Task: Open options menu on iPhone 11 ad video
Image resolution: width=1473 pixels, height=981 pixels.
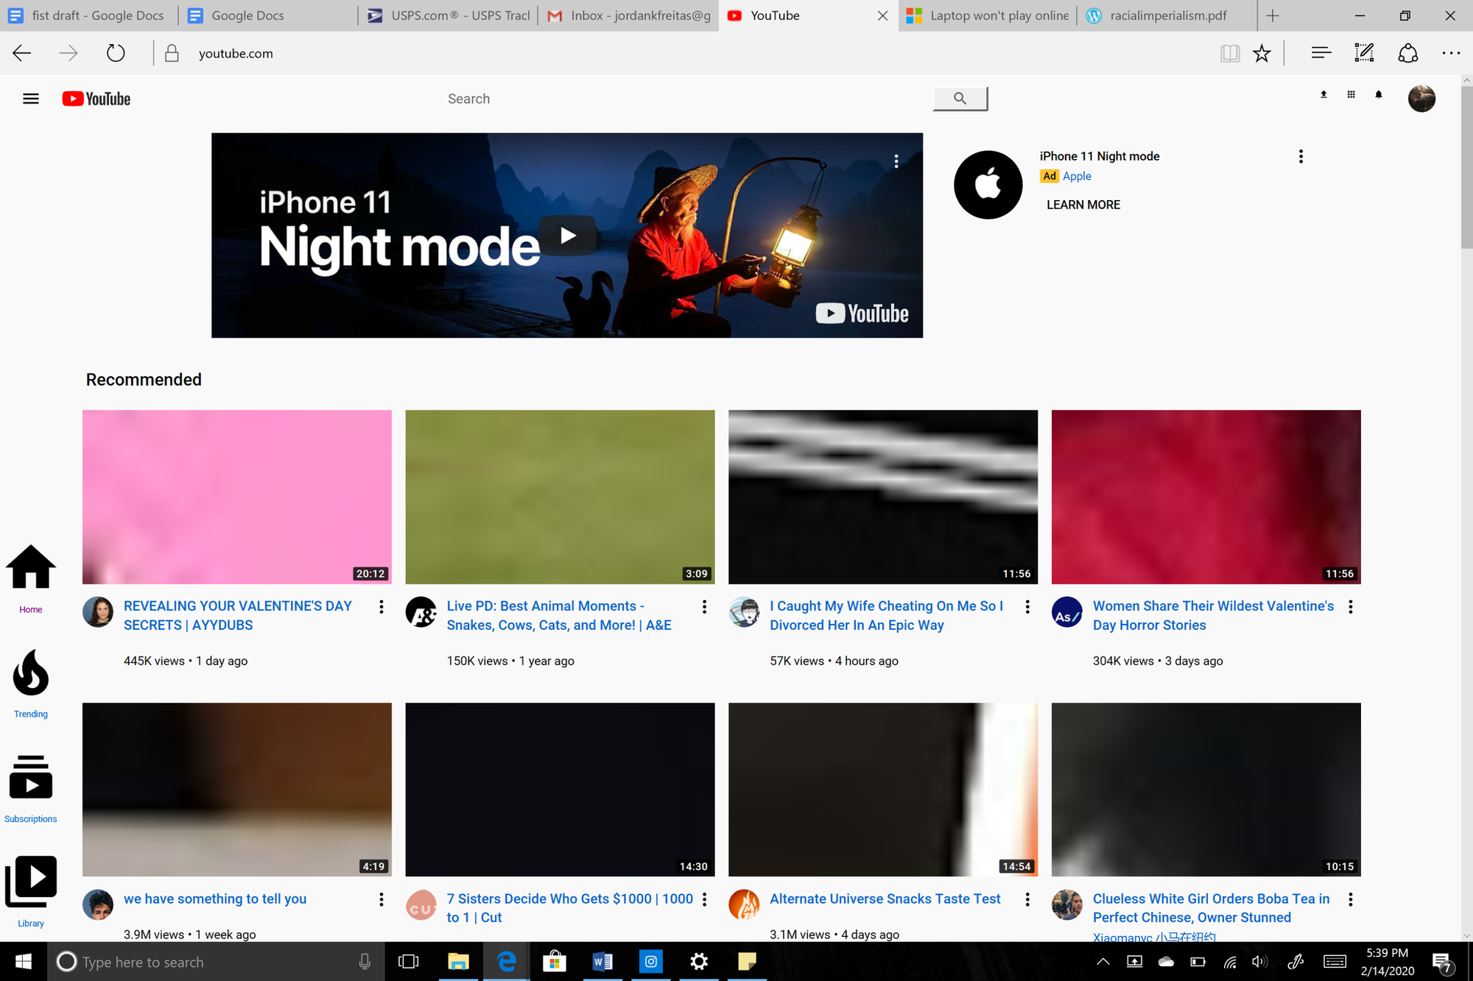Action: pyautogui.click(x=896, y=161)
